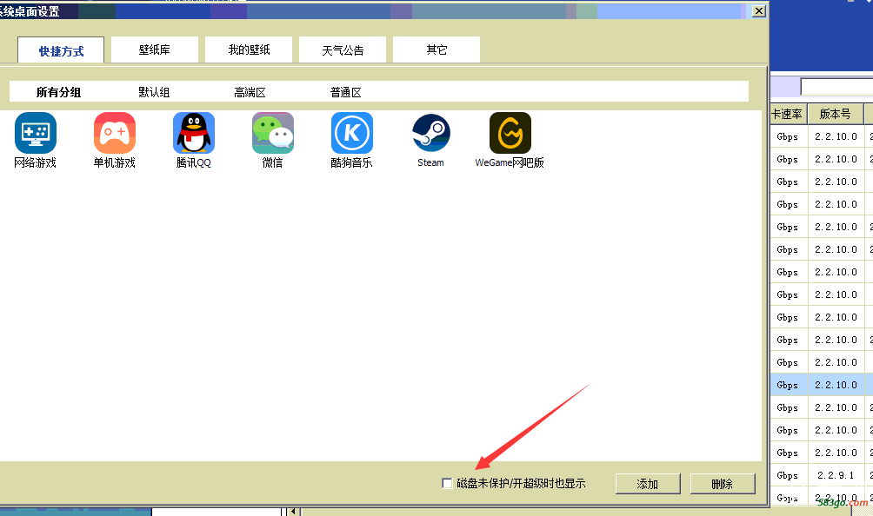Click the 版本号 column header in background window
The image size is (873, 516).
[x=835, y=114]
